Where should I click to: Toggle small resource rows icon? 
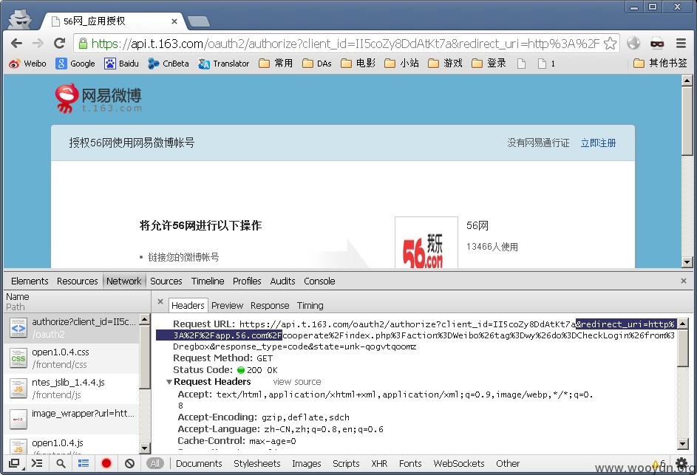coord(83,463)
